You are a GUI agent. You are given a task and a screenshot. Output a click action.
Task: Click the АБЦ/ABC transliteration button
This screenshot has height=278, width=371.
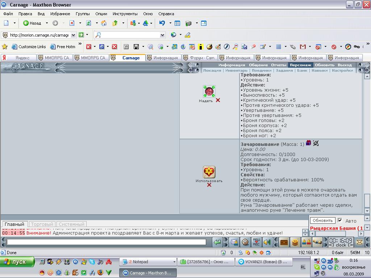(256, 242)
